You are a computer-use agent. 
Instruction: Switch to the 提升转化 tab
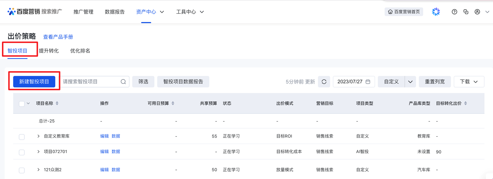pyautogui.click(x=49, y=51)
